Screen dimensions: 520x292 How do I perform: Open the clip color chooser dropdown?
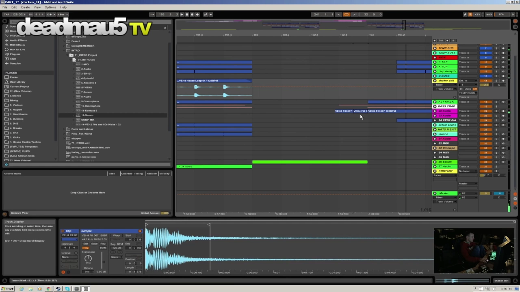(69, 239)
